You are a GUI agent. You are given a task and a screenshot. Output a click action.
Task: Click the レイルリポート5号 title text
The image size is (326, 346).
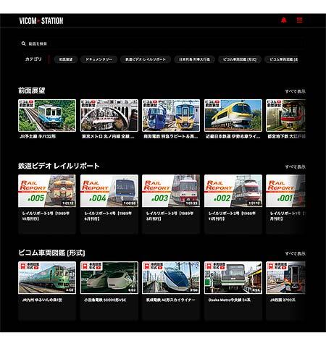point(46,216)
